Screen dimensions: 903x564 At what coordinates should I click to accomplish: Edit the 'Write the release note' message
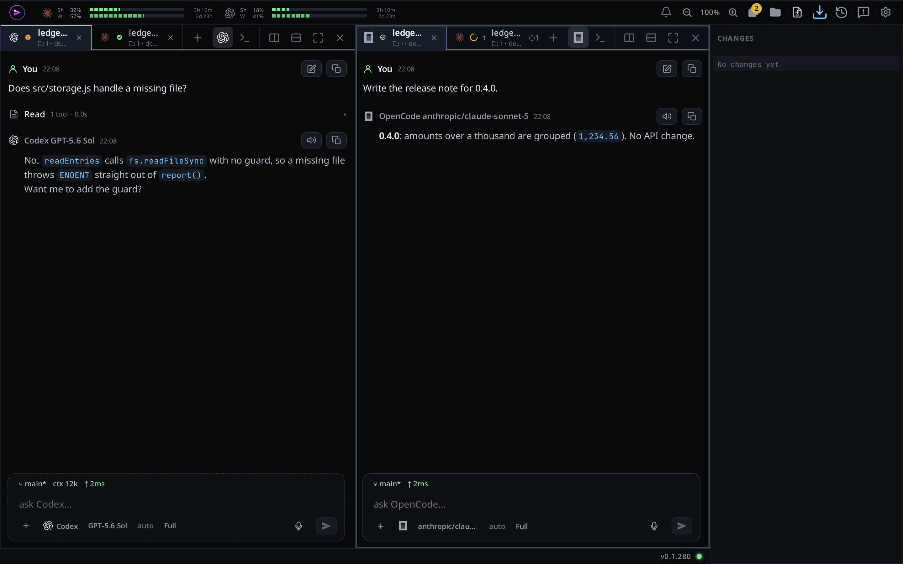pos(667,69)
